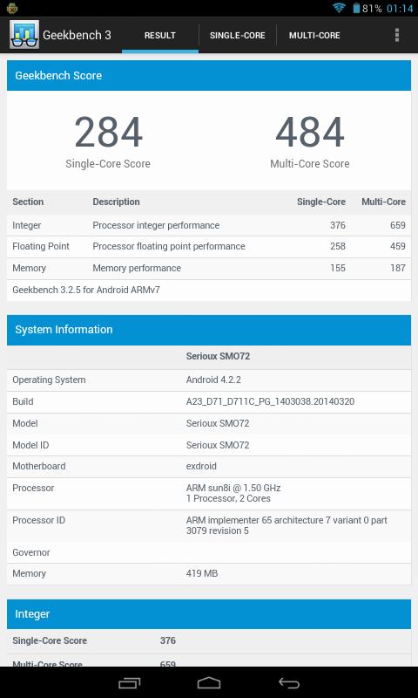Screen dimensions: 418x698
Task: Tap the Operating System row label
Action: pyautogui.click(x=49, y=380)
